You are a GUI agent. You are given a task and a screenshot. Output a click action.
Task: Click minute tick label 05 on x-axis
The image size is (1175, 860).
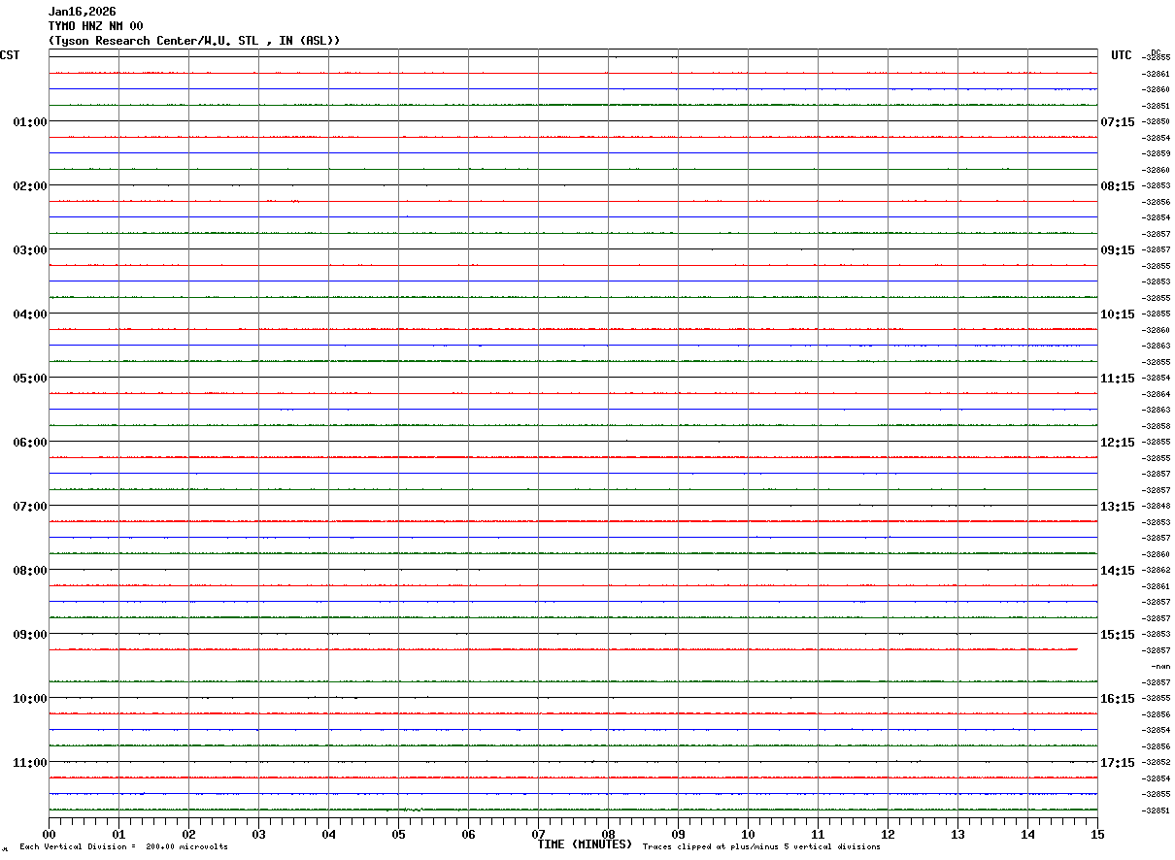[x=398, y=834]
